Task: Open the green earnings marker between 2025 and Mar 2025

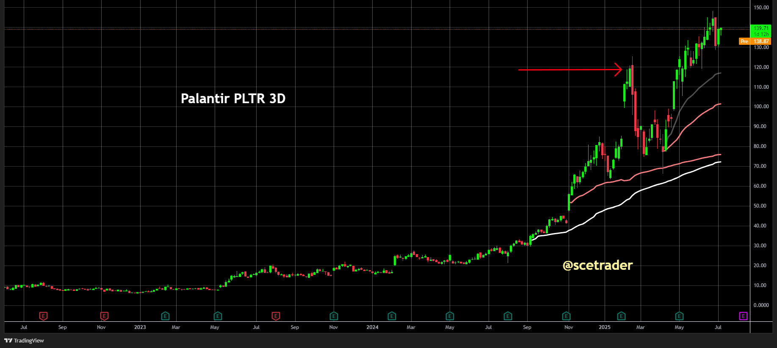Action: click(621, 316)
